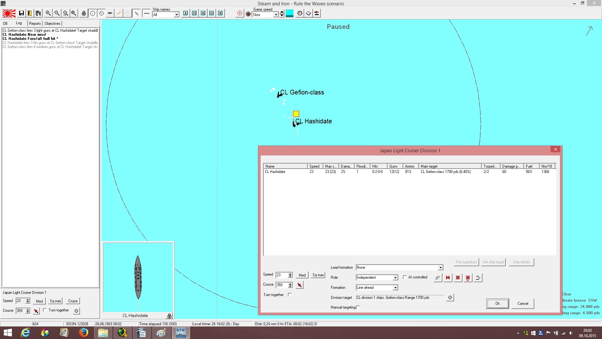Click the cyan sea color swatch

pos(290,13)
